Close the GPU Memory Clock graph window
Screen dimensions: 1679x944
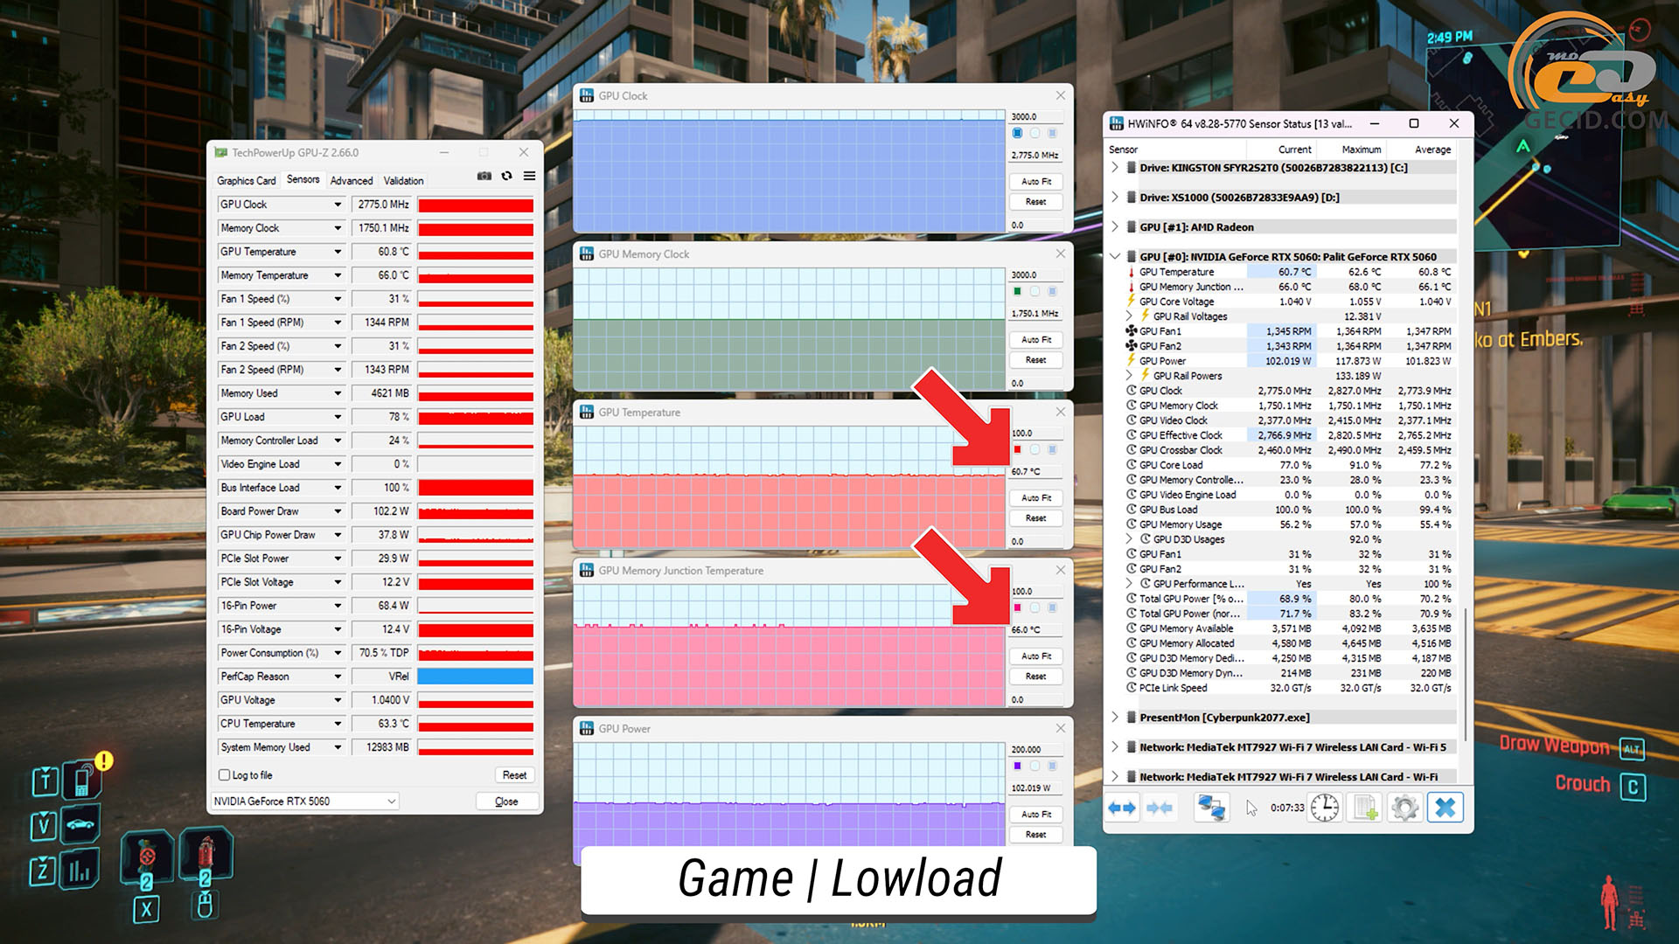[x=1060, y=253]
